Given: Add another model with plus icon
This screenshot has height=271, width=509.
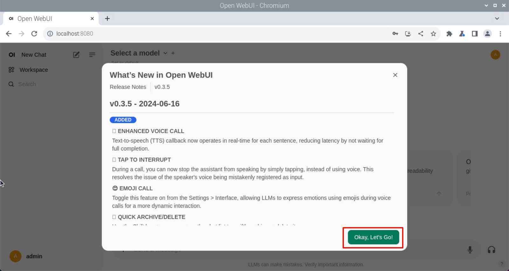Looking at the screenshot, I should click(173, 53).
